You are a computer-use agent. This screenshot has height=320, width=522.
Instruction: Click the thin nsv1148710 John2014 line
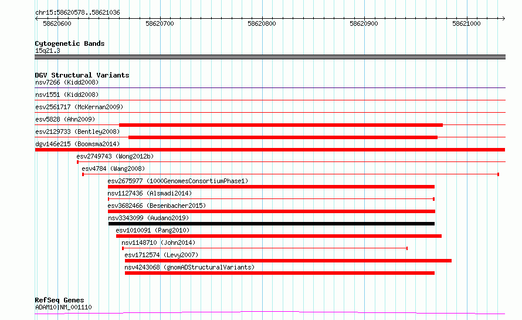(265, 248)
